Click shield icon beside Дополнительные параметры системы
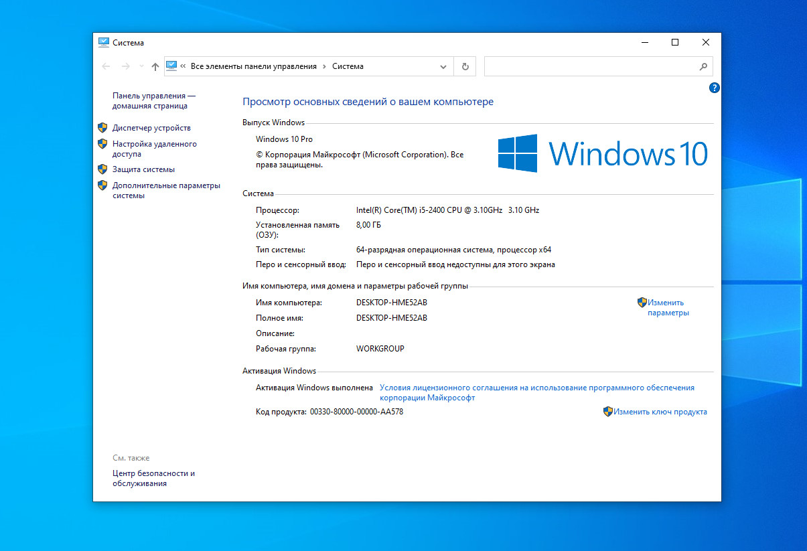 point(102,185)
